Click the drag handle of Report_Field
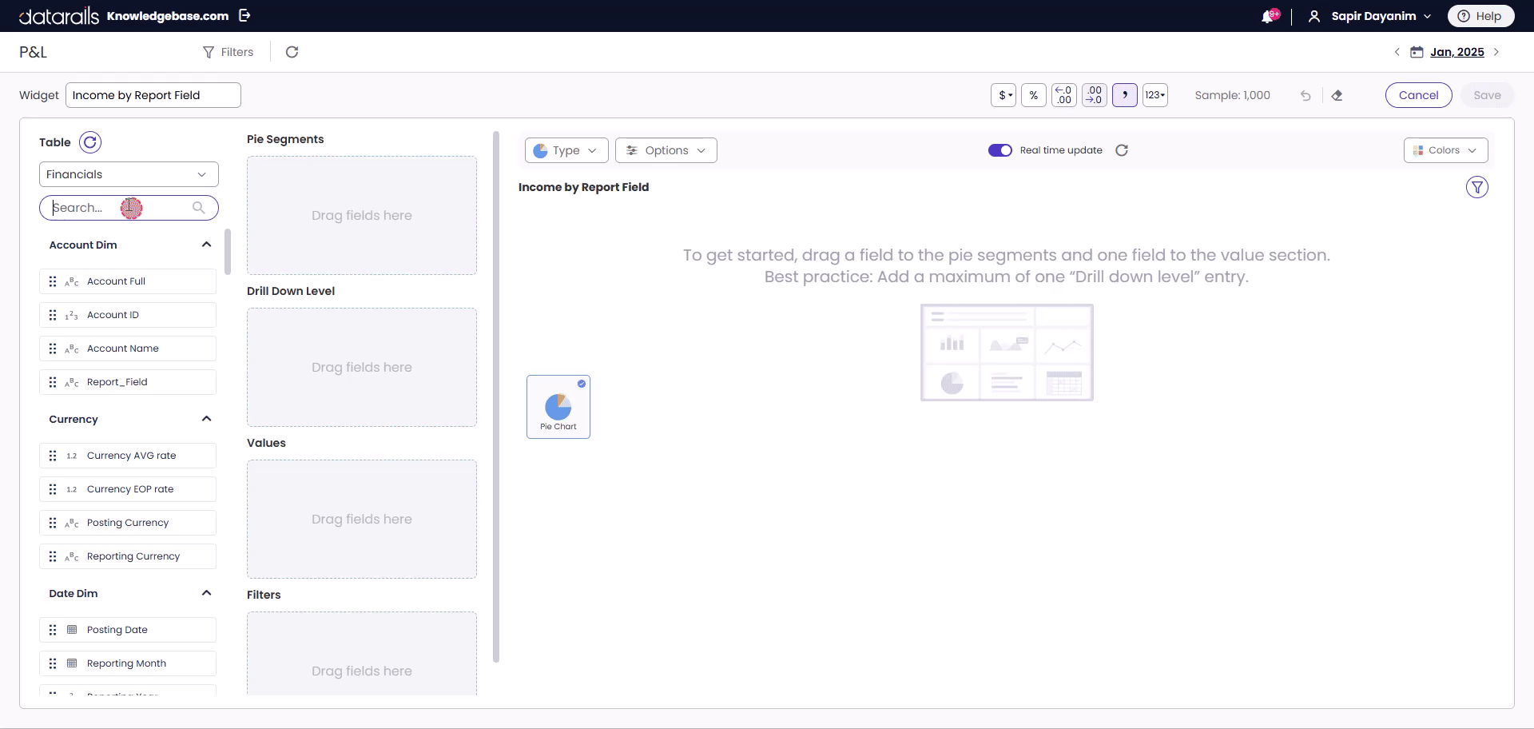 coord(53,382)
